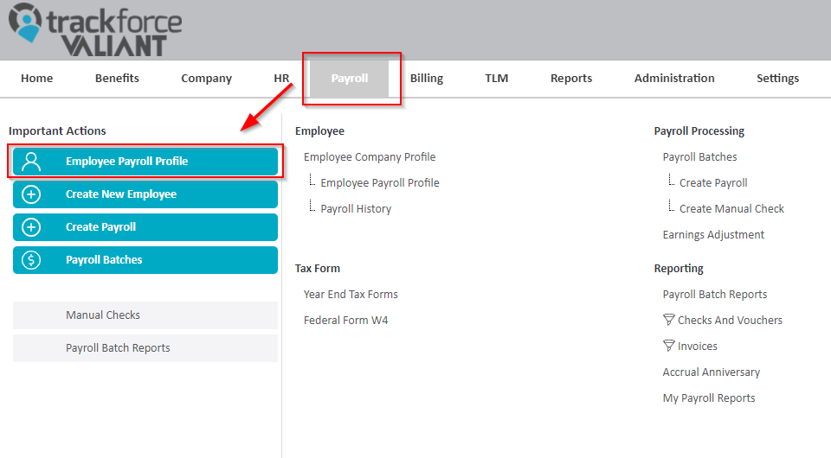The height and width of the screenshot is (458, 831).
Task: Open Federal Form W4 link
Action: [x=345, y=321]
